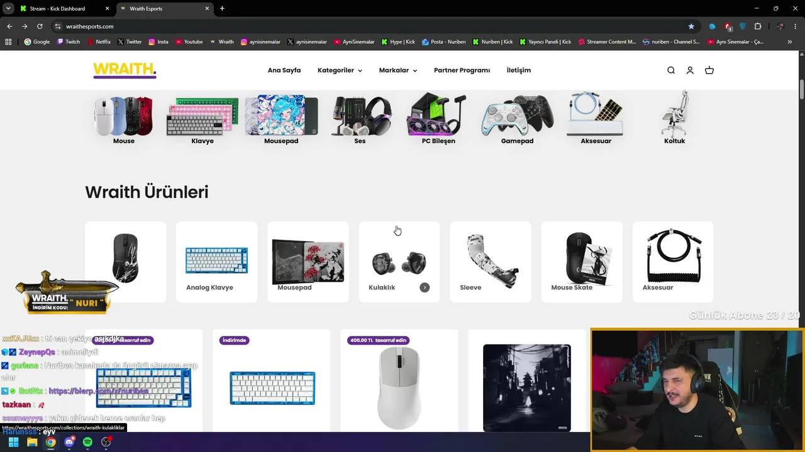The height and width of the screenshot is (452, 805).
Task: Expand the Markalar dropdown menu
Action: click(x=397, y=70)
